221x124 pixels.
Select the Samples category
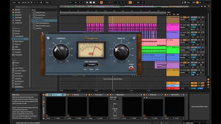click(x=18, y=50)
